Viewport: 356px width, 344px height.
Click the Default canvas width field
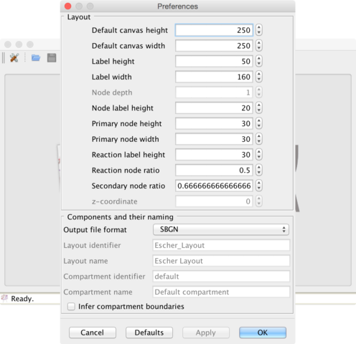214,46
